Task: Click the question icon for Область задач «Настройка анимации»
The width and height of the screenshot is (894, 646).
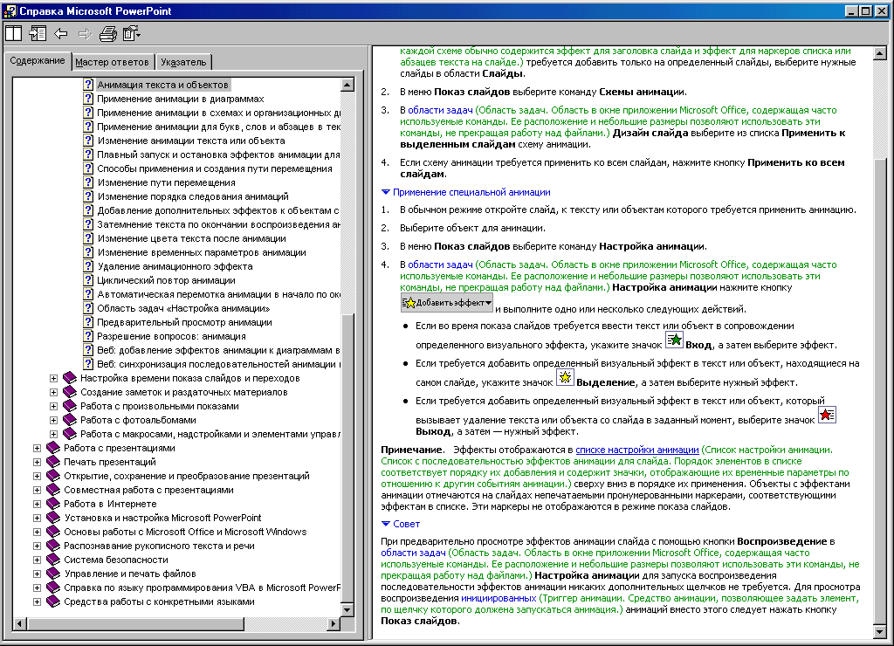Action: (88, 308)
